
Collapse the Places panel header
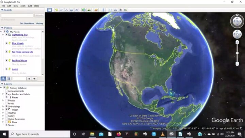tap(2, 28)
